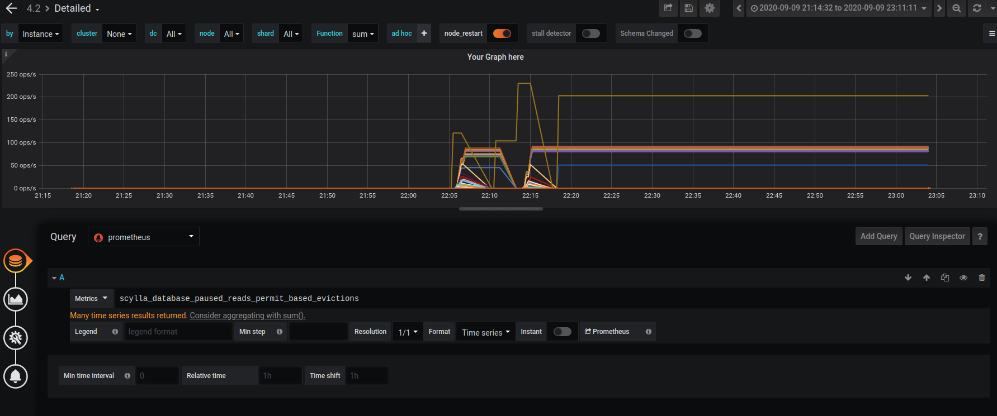Click the Your Graph here panel title
The image size is (997, 416).
coord(495,57)
